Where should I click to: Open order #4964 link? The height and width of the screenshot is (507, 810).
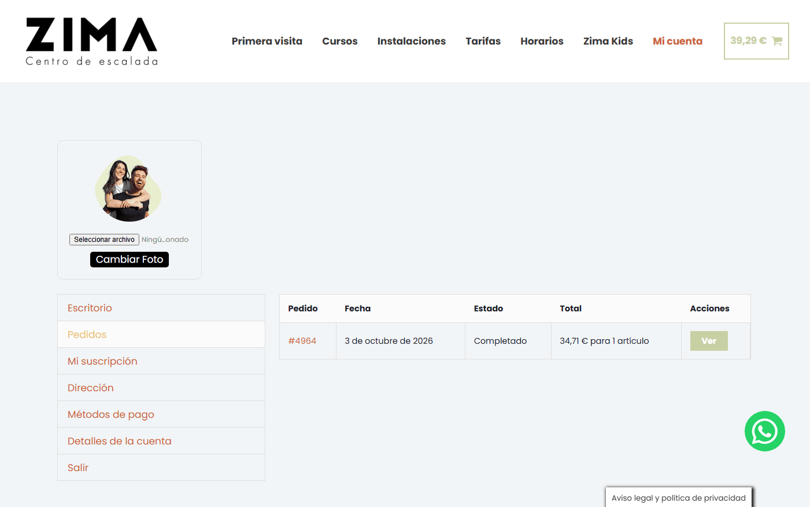coord(302,341)
